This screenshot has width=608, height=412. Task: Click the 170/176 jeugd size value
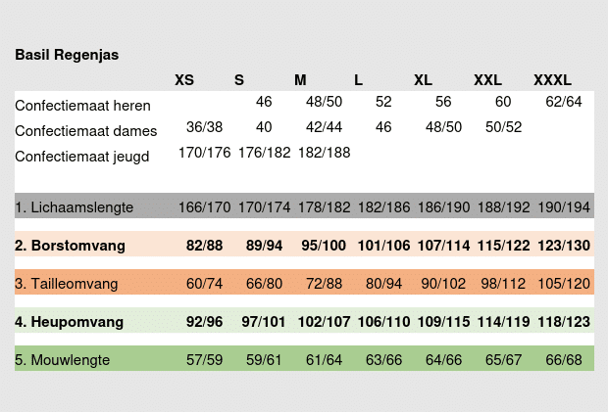click(204, 153)
